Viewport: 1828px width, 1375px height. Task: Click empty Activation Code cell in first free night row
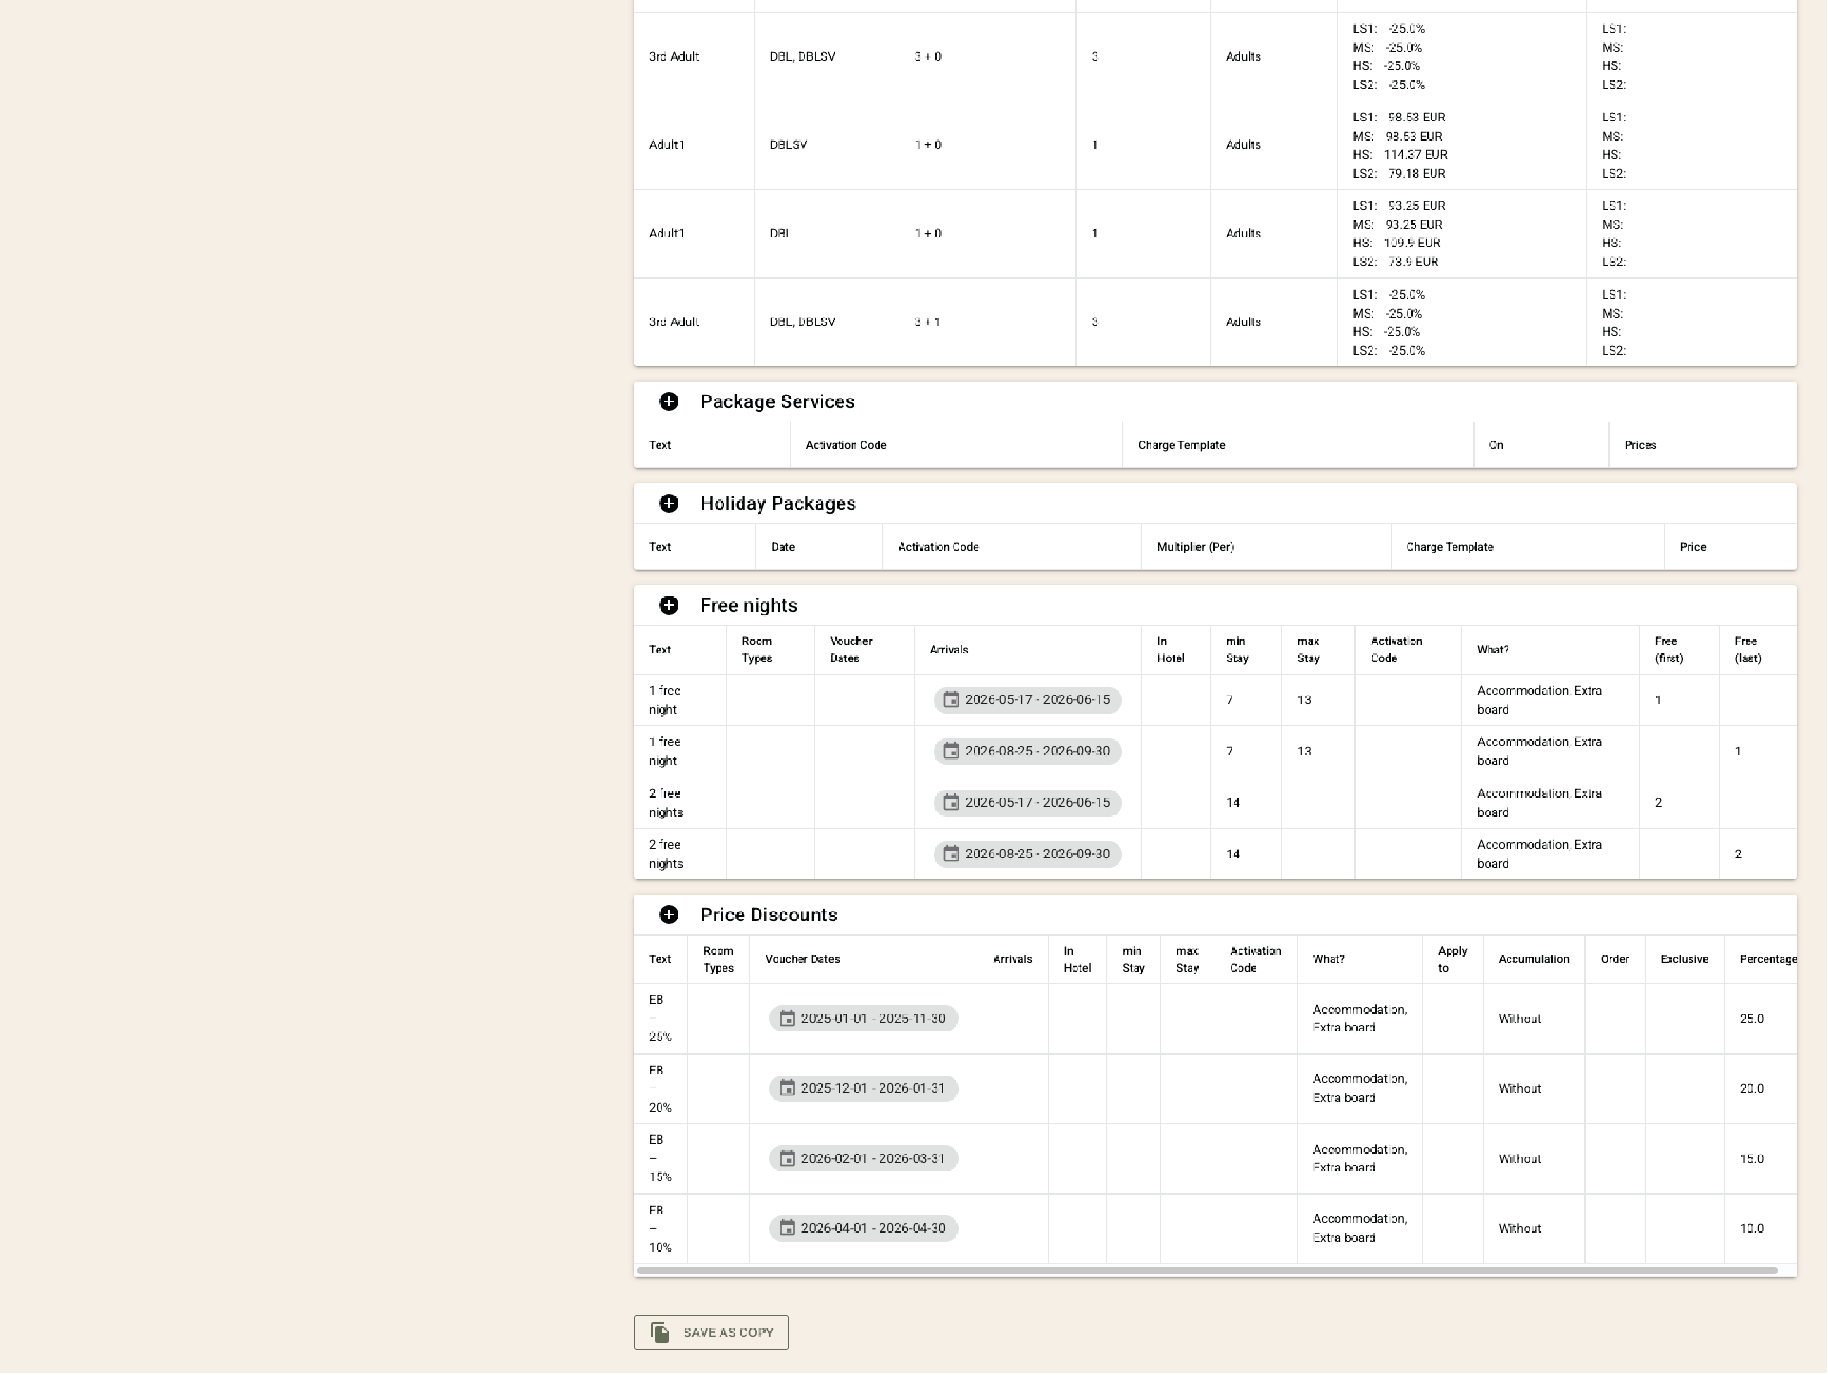pyautogui.click(x=1408, y=699)
